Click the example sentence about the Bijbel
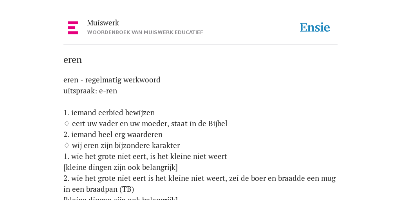This screenshot has height=200, width=401. coord(150,123)
